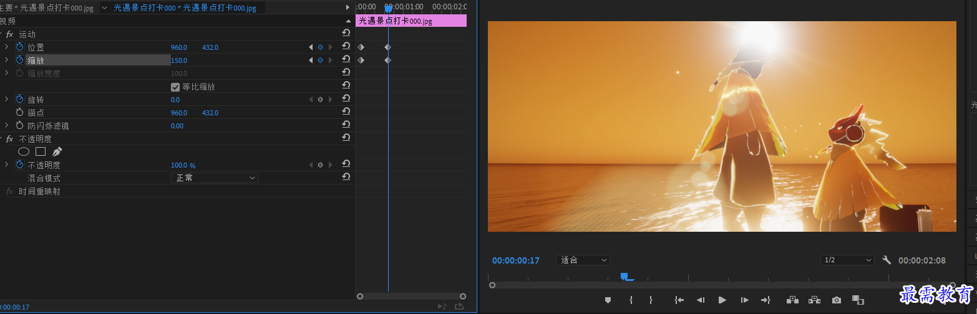Toggle the 锚点 animation stopwatch

point(19,113)
